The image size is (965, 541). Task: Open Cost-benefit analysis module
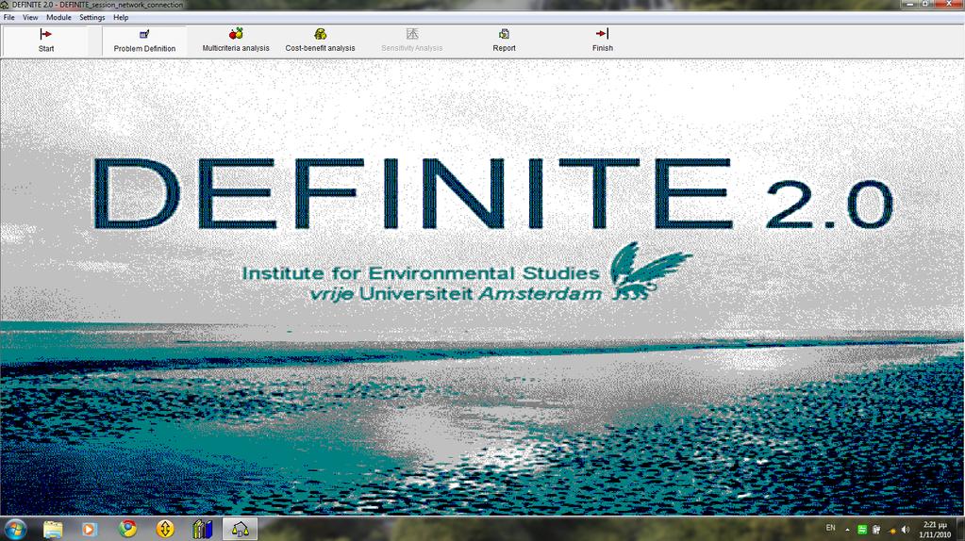pos(320,41)
